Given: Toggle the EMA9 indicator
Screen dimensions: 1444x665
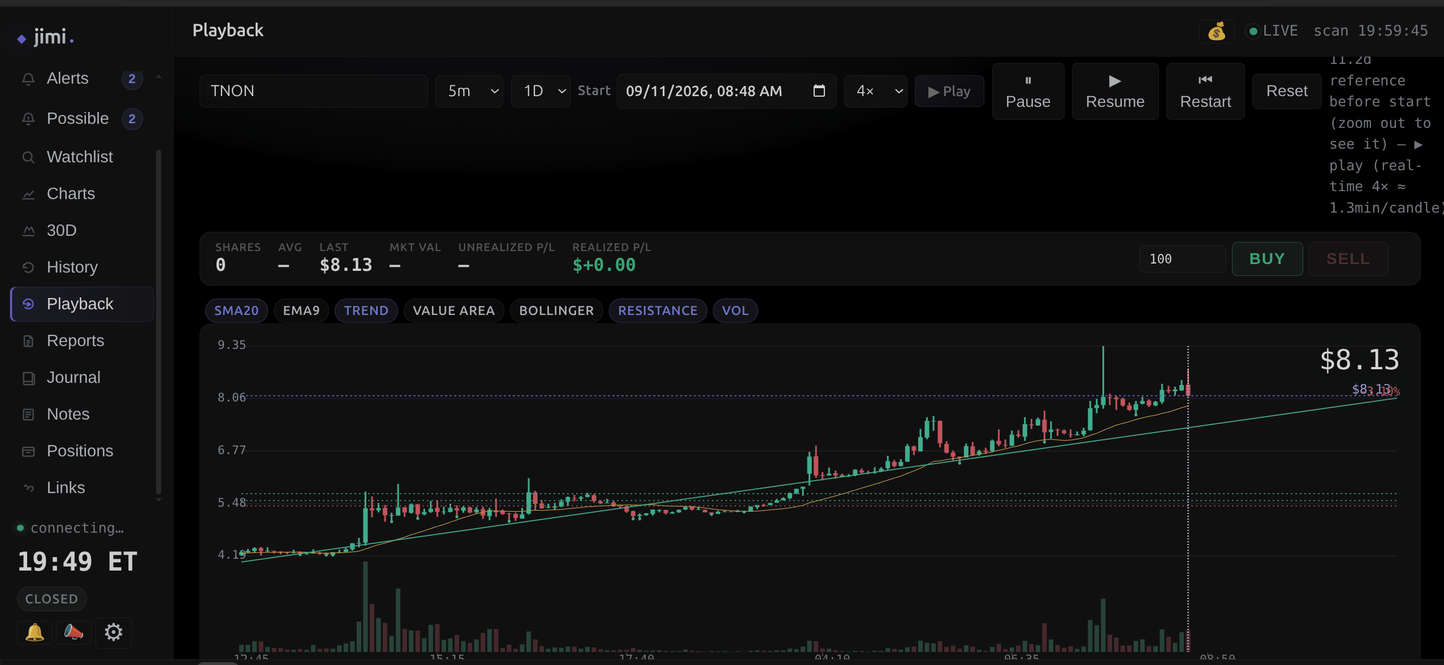Looking at the screenshot, I should [301, 310].
